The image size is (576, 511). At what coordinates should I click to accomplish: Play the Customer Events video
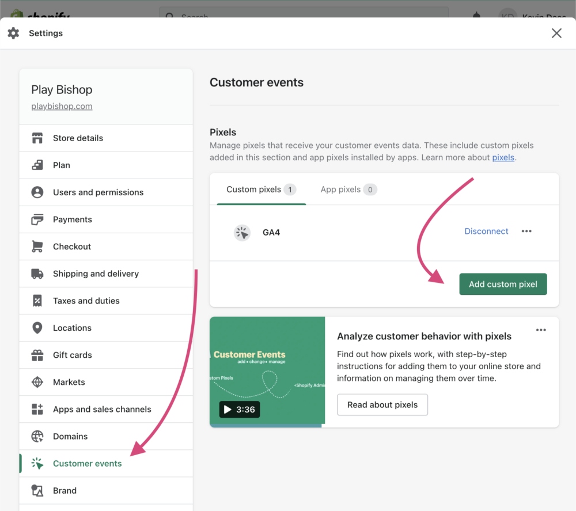click(x=239, y=408)
